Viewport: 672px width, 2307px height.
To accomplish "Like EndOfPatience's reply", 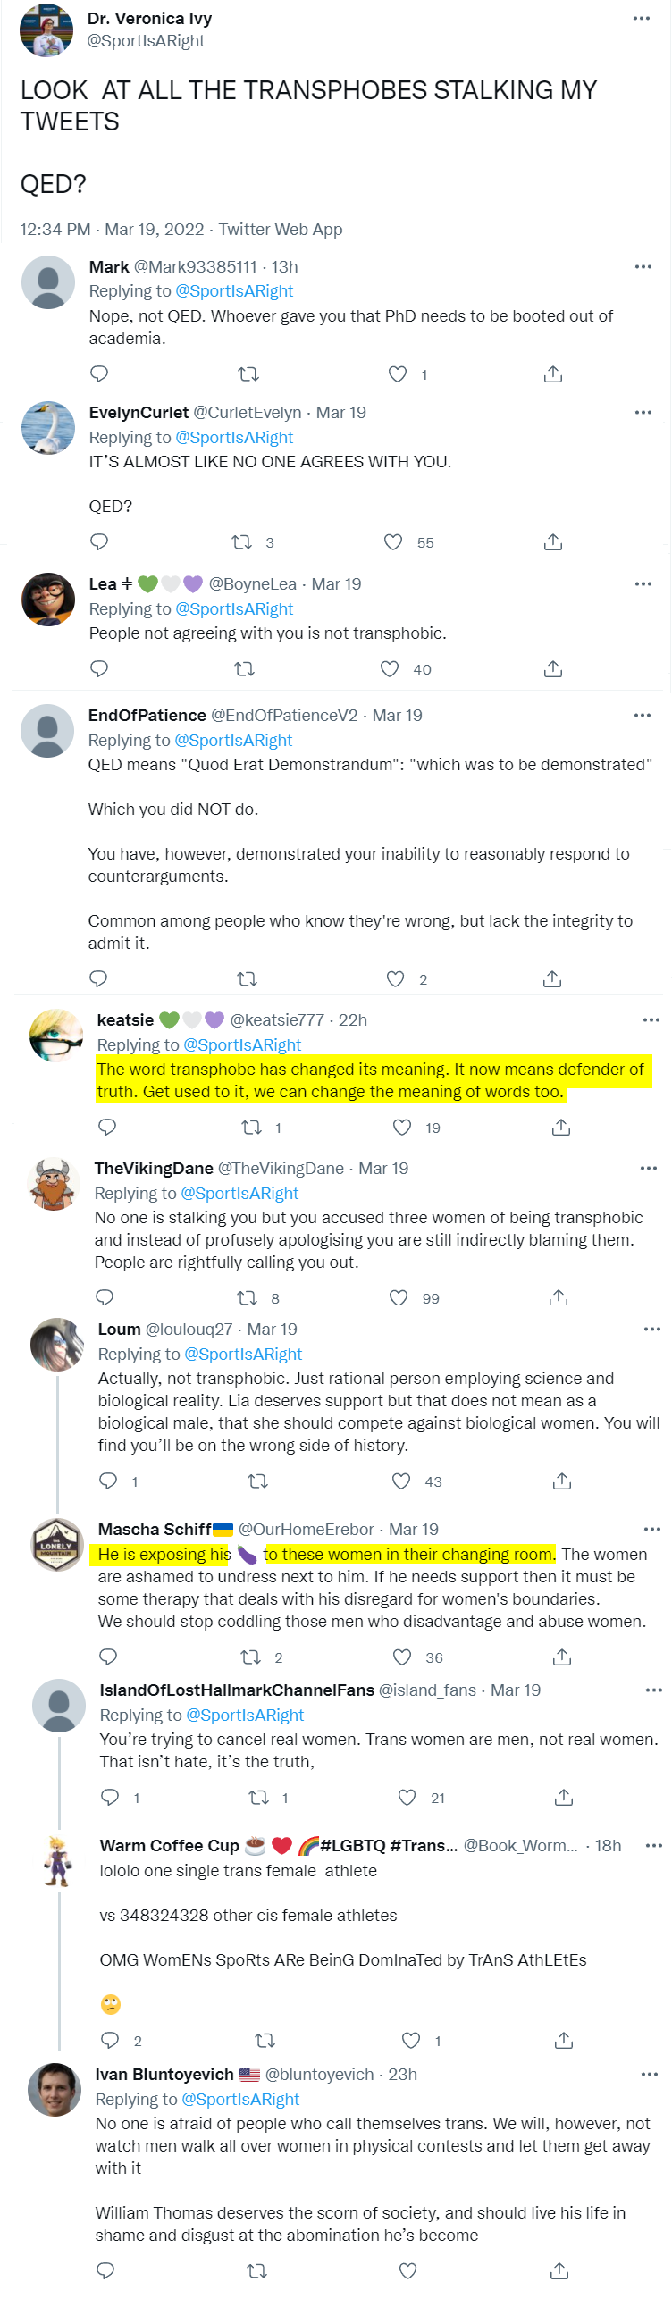I will tap(395, 978).
